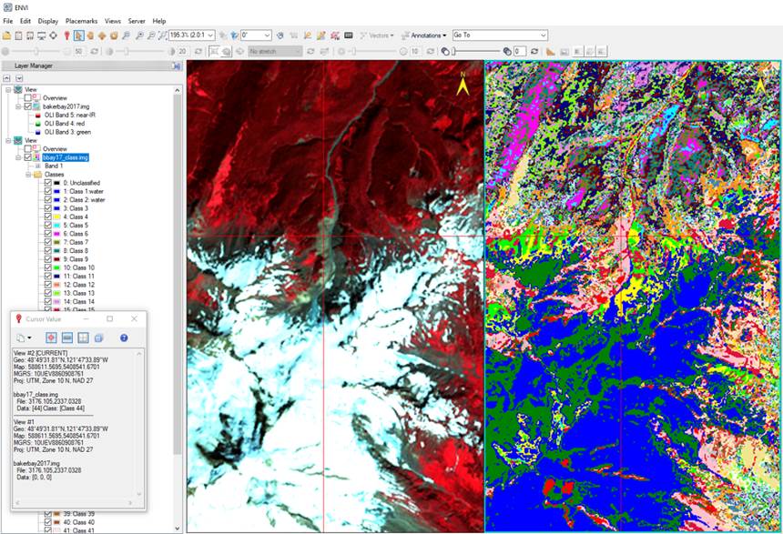Activate the Pan hand tool

point(90,35)
